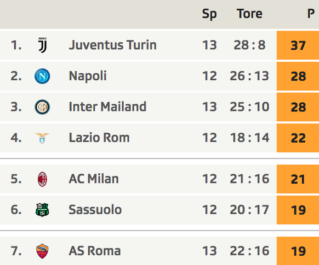Click the Sp column header

[209, 15]
